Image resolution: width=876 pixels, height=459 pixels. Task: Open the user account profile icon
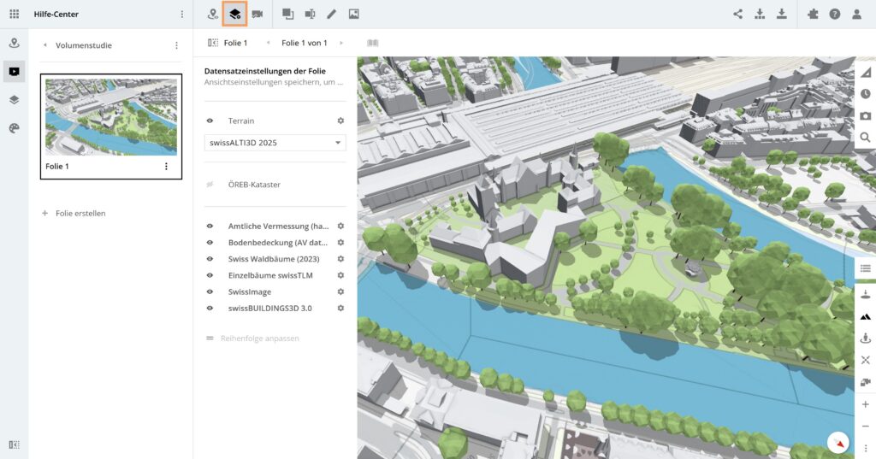click(856, 14)
